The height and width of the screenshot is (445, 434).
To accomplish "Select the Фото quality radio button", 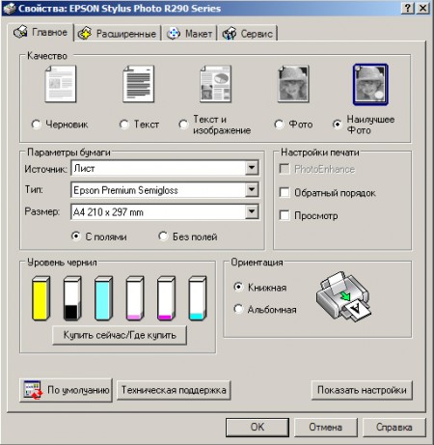I will pyautogui.click(x=279, y=125).
